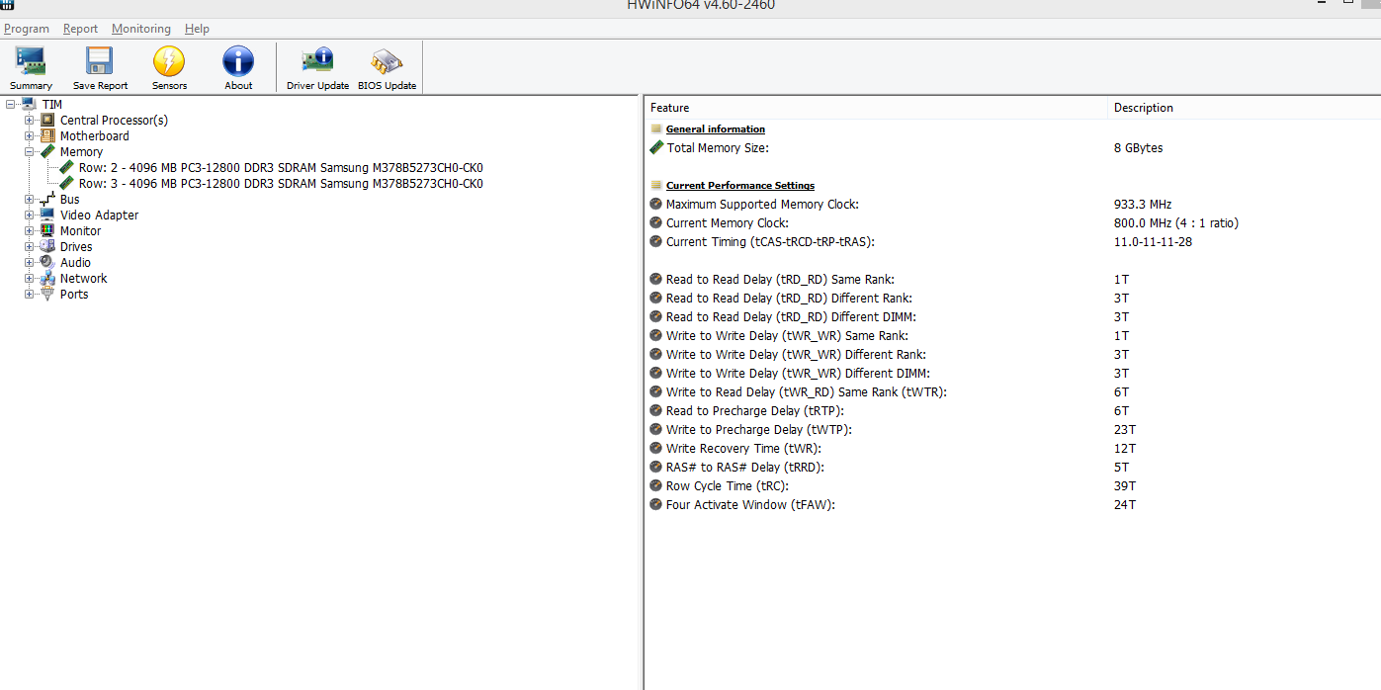
Task: Click 'Read to Precharge Delay (tRTP):' label
Action: click(754, 410)
